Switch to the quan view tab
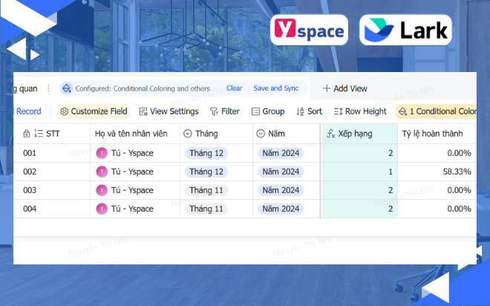 point(26,88)
